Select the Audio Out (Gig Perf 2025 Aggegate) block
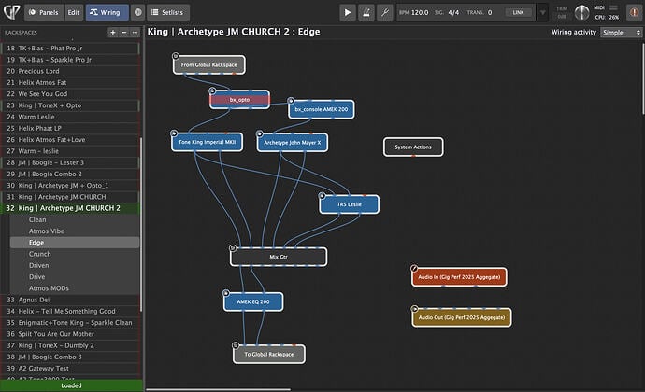Screen dimensions: 645x392 [462, 317]
